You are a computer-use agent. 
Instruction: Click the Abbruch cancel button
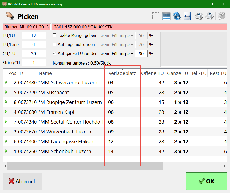23,181
